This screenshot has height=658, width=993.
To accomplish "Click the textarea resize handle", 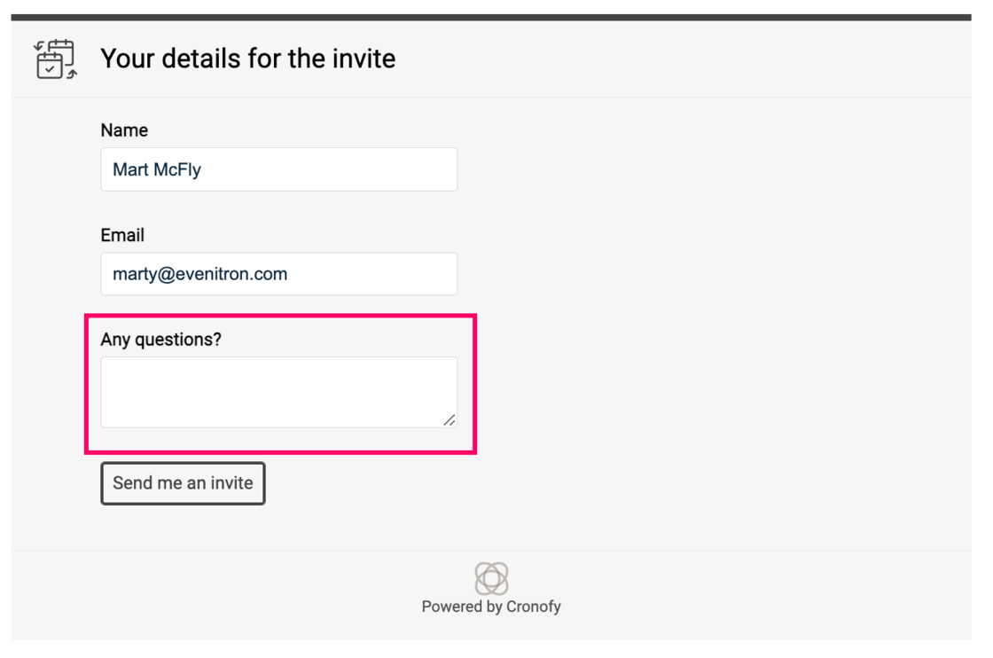I will [x=450, y=419].
